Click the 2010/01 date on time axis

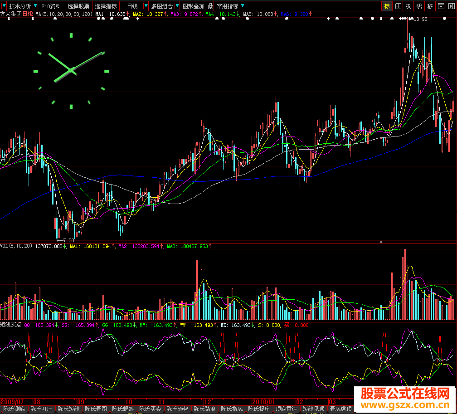tap(264, 402)
